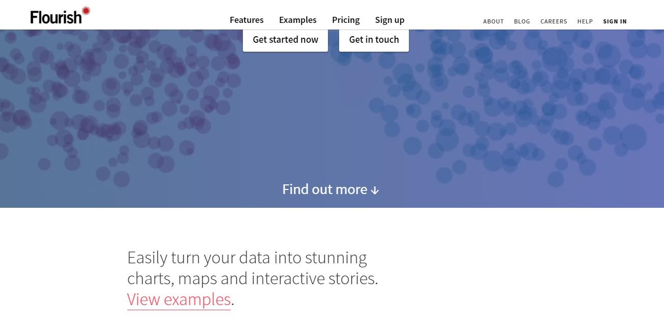Follow the red View examples link

(x=179, y=299)
